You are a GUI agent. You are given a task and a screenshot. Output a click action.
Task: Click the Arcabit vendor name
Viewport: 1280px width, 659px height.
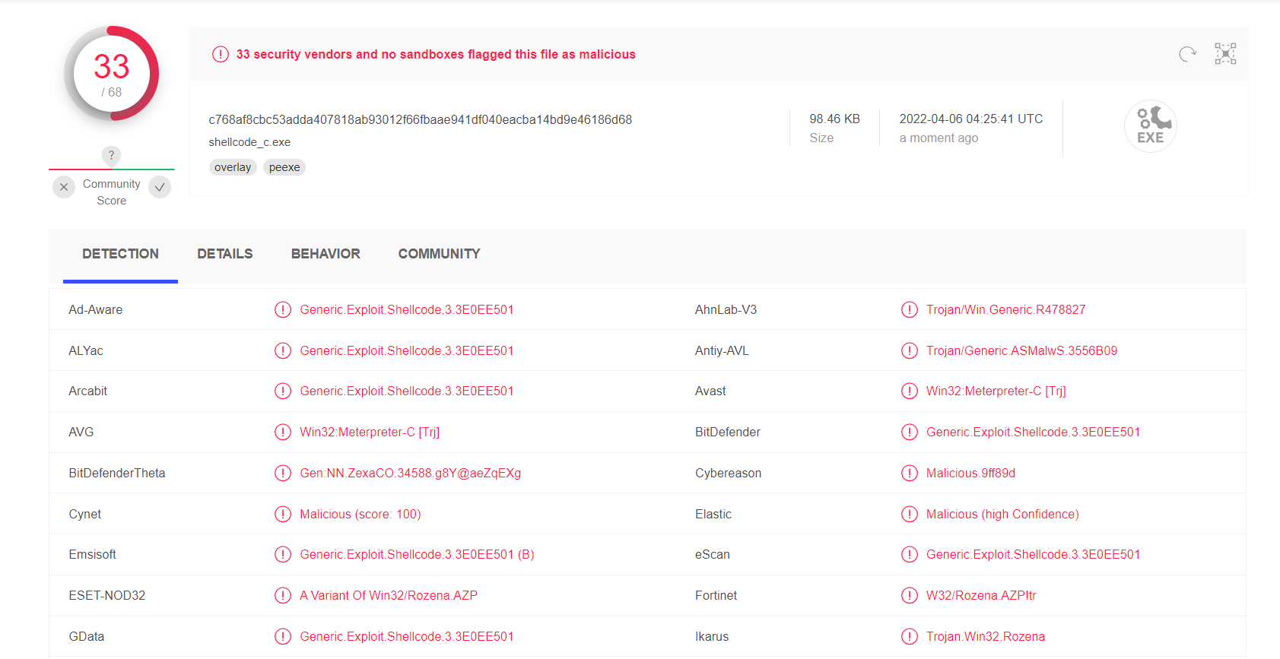[88, 391]
